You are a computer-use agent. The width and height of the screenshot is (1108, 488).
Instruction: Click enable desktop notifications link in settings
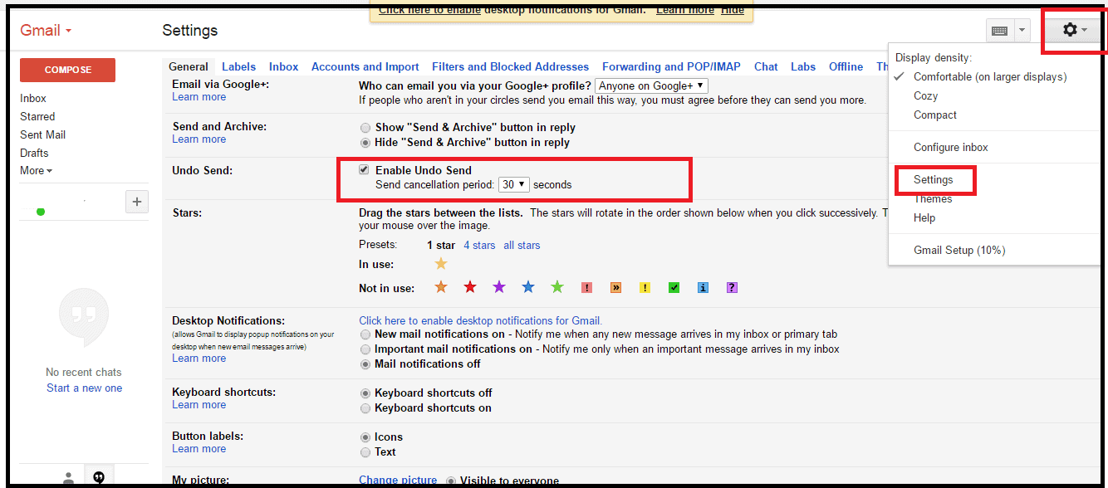click(480, 320)
